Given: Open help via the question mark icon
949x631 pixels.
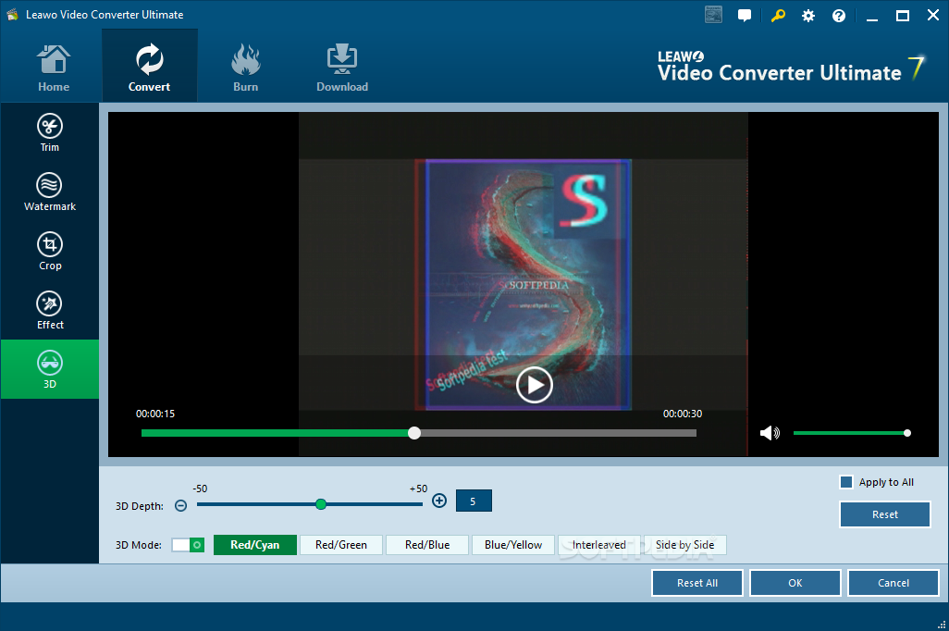Looking at the screenshot, I should tap(839, 17).
